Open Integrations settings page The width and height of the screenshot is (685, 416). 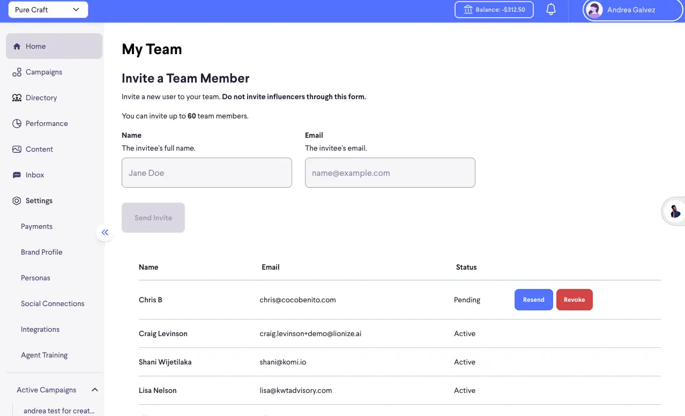[x=40, y=330]
